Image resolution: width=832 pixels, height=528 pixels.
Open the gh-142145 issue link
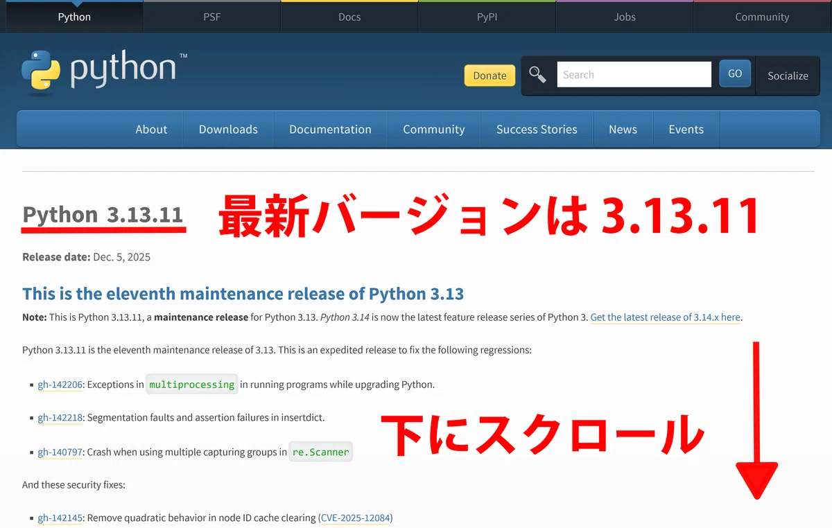pos(60,518)
